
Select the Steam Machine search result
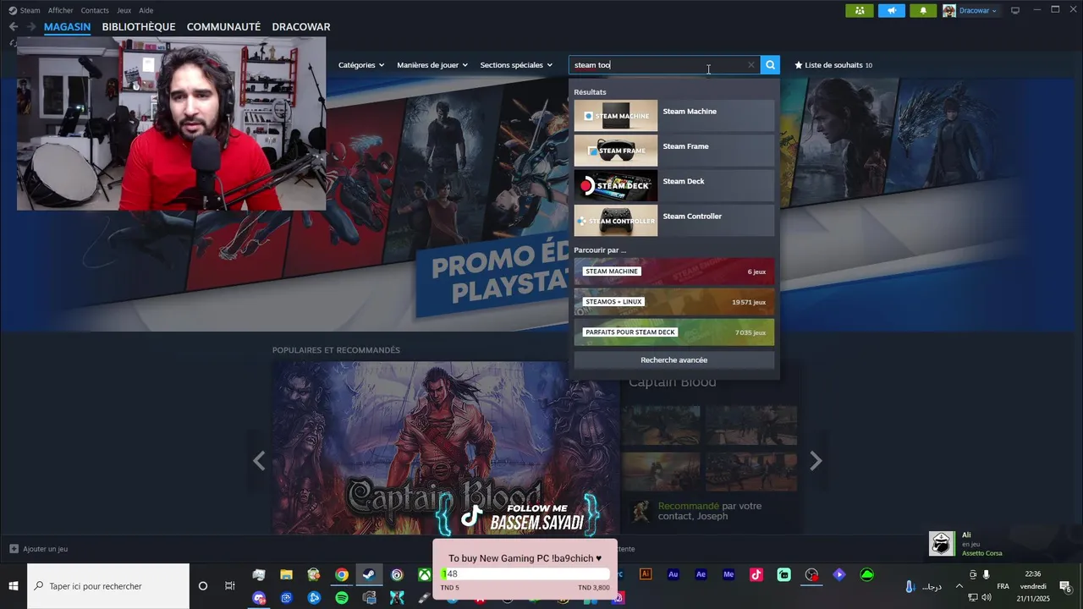point(673,116)
